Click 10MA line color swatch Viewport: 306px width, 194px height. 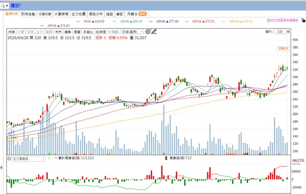click(115, 22)
